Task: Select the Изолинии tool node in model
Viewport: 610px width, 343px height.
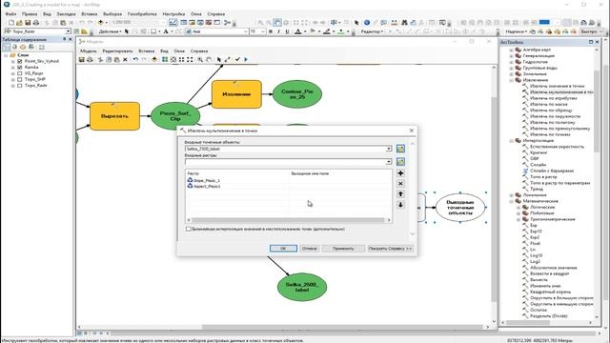Action: [236, 94]
